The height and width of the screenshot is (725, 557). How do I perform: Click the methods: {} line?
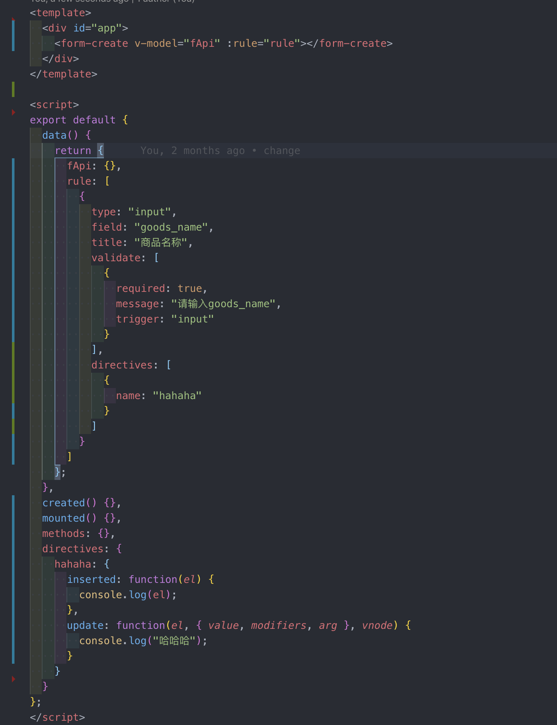point(79,534)
